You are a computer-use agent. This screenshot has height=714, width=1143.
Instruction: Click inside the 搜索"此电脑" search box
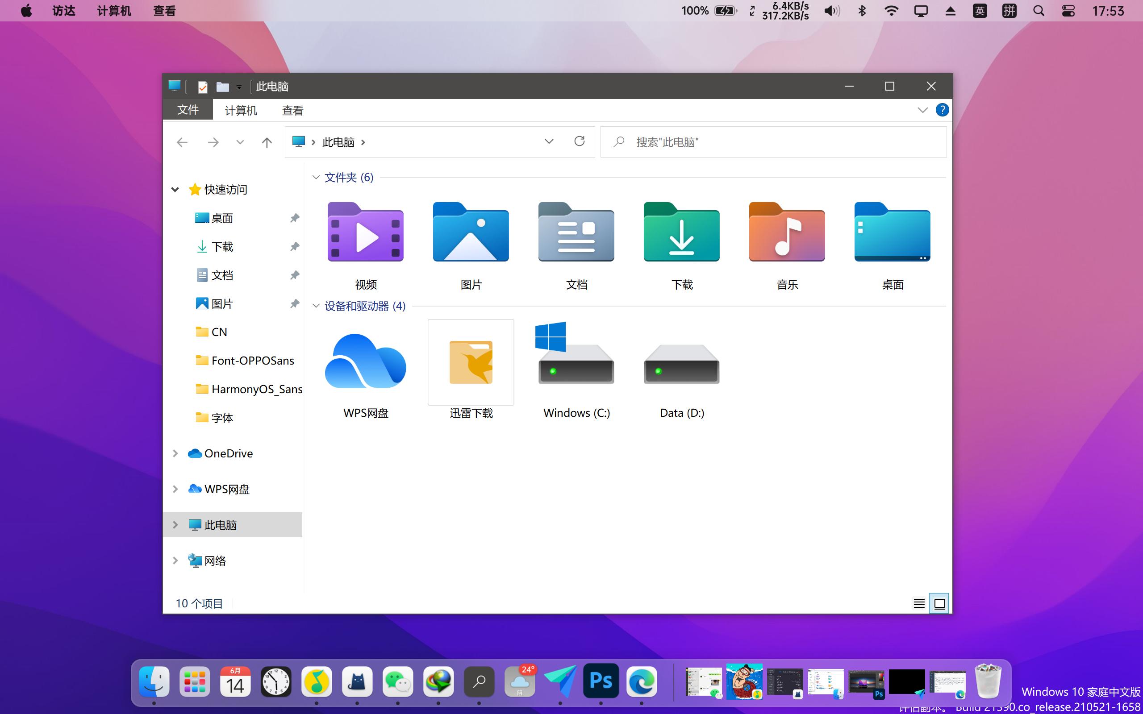click(x=756, y=141)
